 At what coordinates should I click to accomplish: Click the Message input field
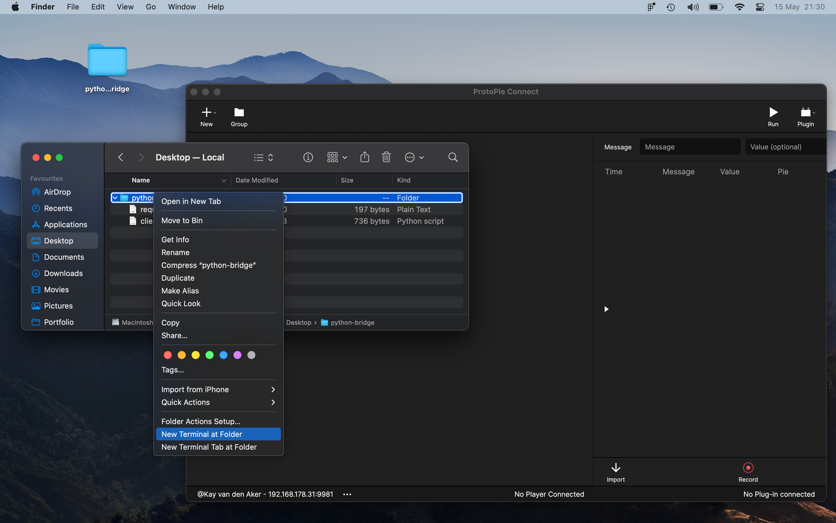[689, 147]
